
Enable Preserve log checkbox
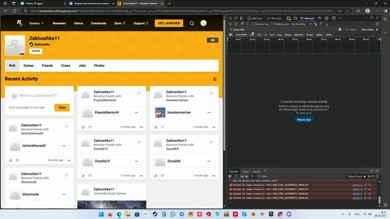pyautogui.click(x=253, y=24)
